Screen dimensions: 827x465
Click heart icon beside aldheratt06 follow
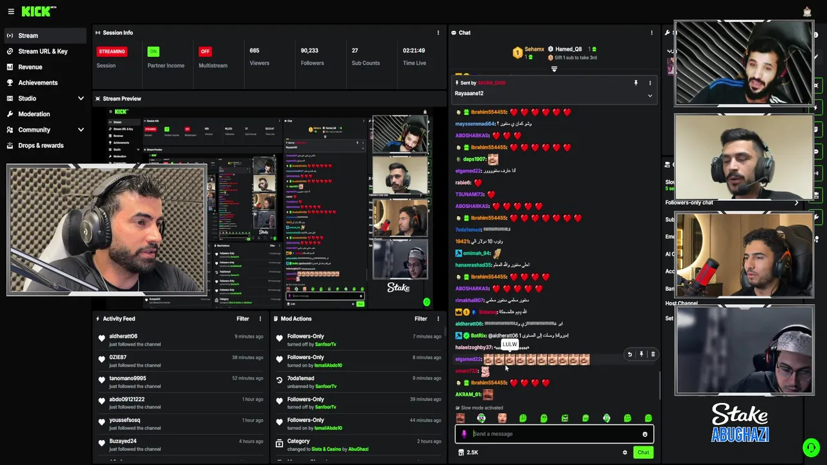point(101,338)
